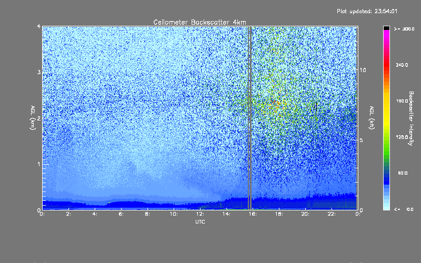Click the '120.0' colorbar value
The height and width of the screenshot is (263, 421).
pos(402,137)
